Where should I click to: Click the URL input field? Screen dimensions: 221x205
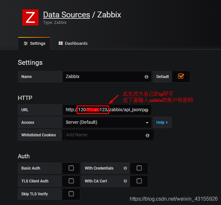click(x=107, y=110)
